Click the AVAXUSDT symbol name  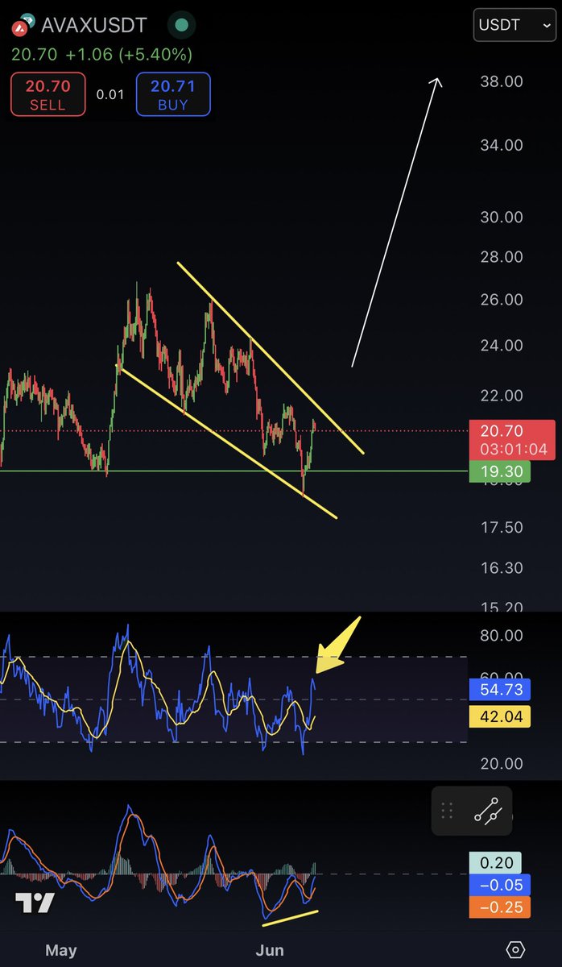coord(95,25)
